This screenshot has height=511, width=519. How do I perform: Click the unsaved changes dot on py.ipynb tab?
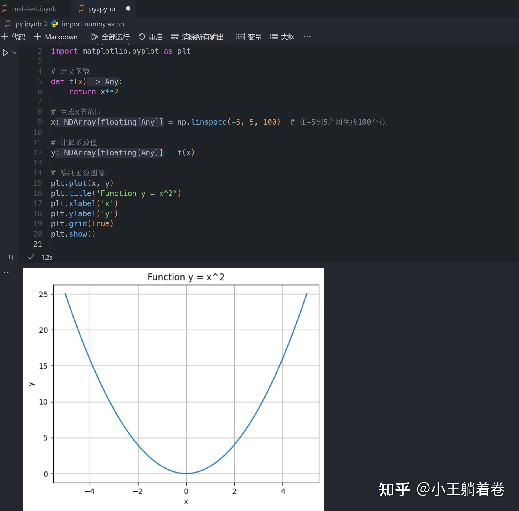tap(128, 8)
